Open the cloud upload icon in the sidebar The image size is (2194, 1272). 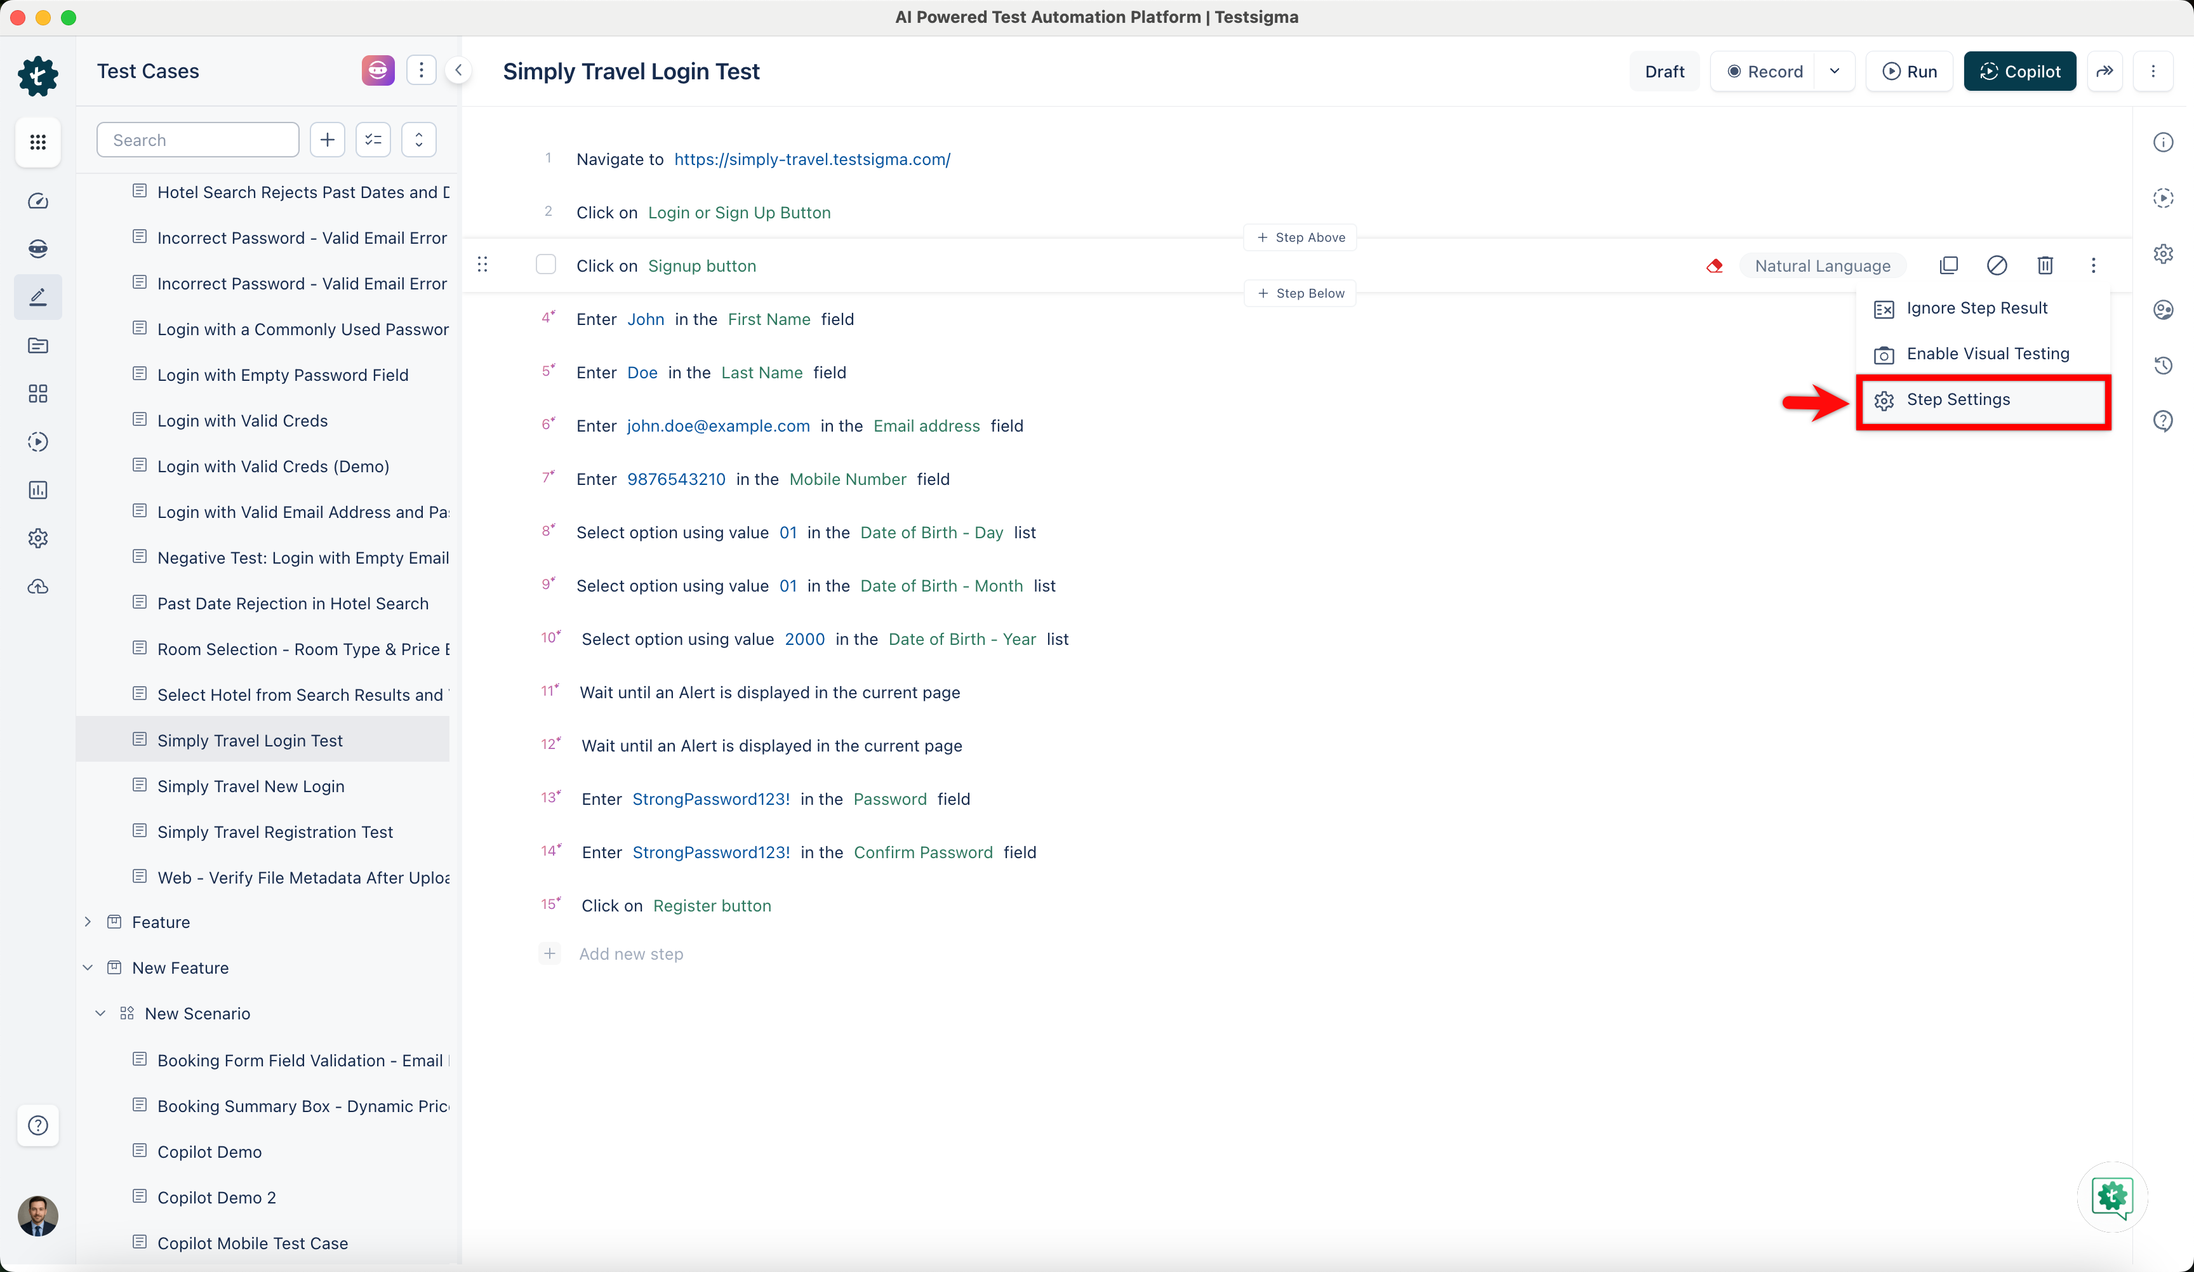[37, 587]
